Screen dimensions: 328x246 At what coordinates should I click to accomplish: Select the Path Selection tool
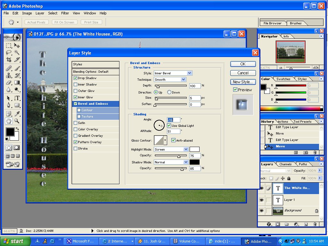tap(9, 98)
